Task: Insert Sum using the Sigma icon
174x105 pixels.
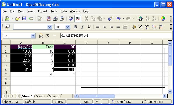Action: 48,36
